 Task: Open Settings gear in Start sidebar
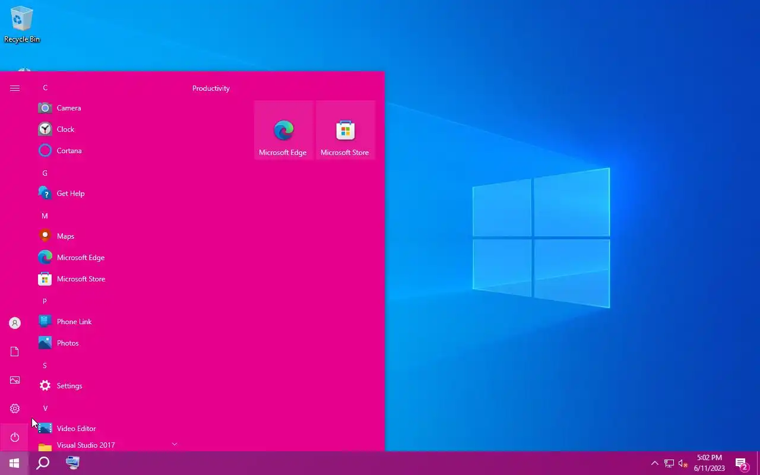tap(15, 408)
